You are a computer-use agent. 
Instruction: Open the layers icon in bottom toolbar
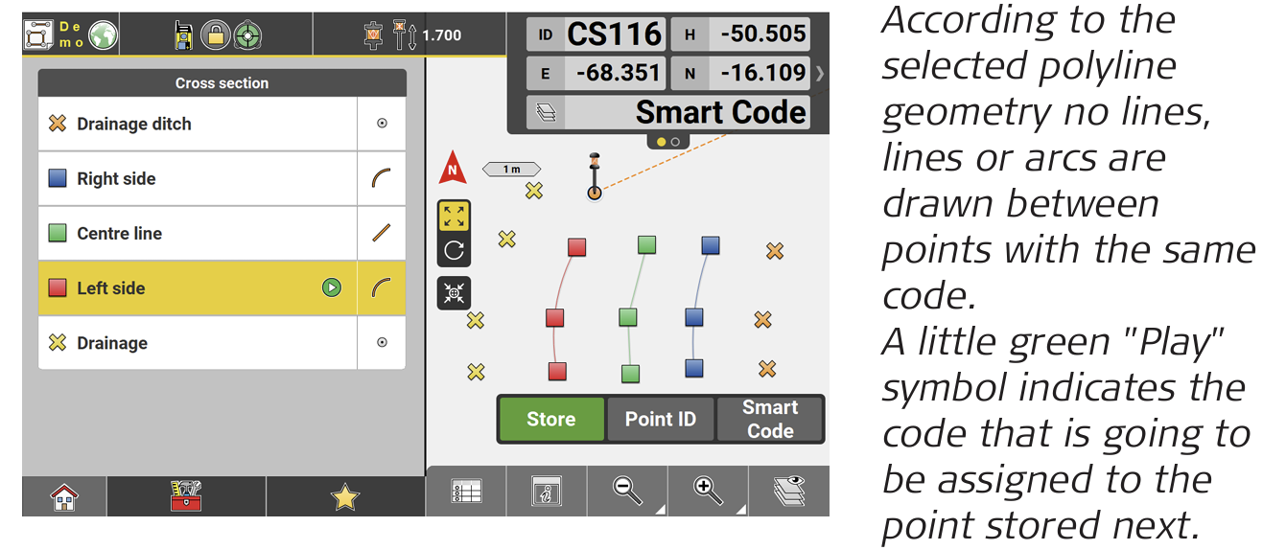[788, 492]
